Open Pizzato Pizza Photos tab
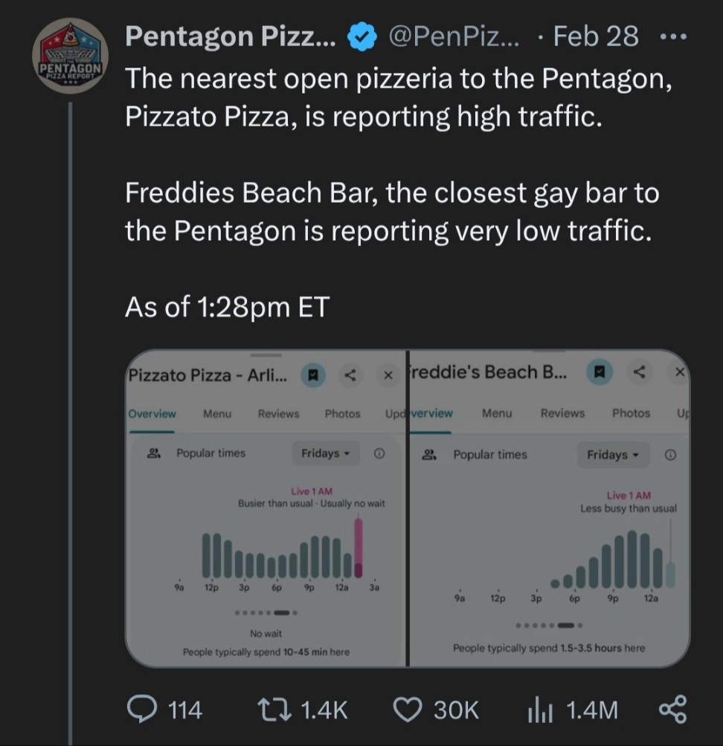Screen dimensions: 723x746 [x=342, y=413]
